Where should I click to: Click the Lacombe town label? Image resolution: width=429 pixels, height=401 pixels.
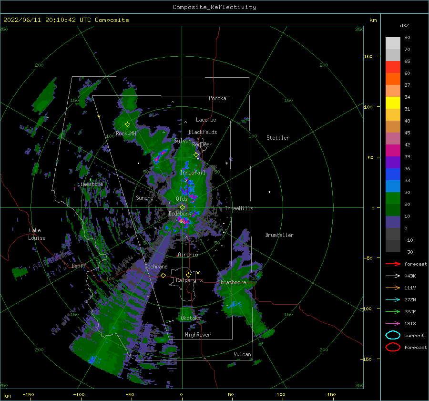pyautogui.click(x=206, y=120)
